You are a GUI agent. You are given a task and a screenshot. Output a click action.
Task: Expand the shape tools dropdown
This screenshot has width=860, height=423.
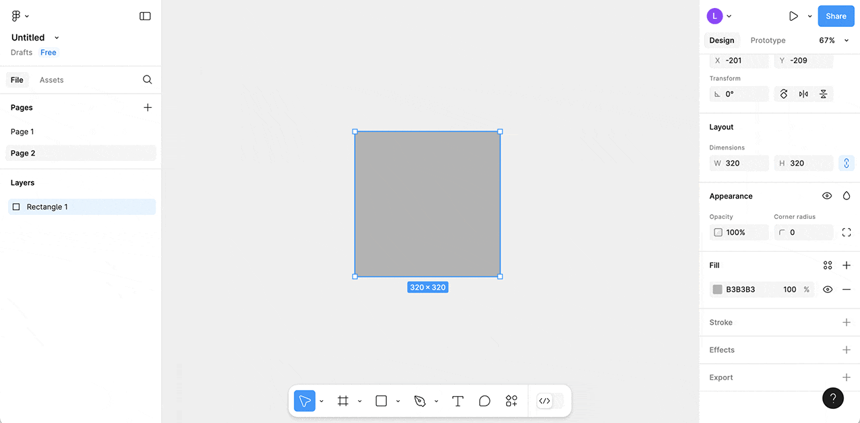[x=398, y=401]
